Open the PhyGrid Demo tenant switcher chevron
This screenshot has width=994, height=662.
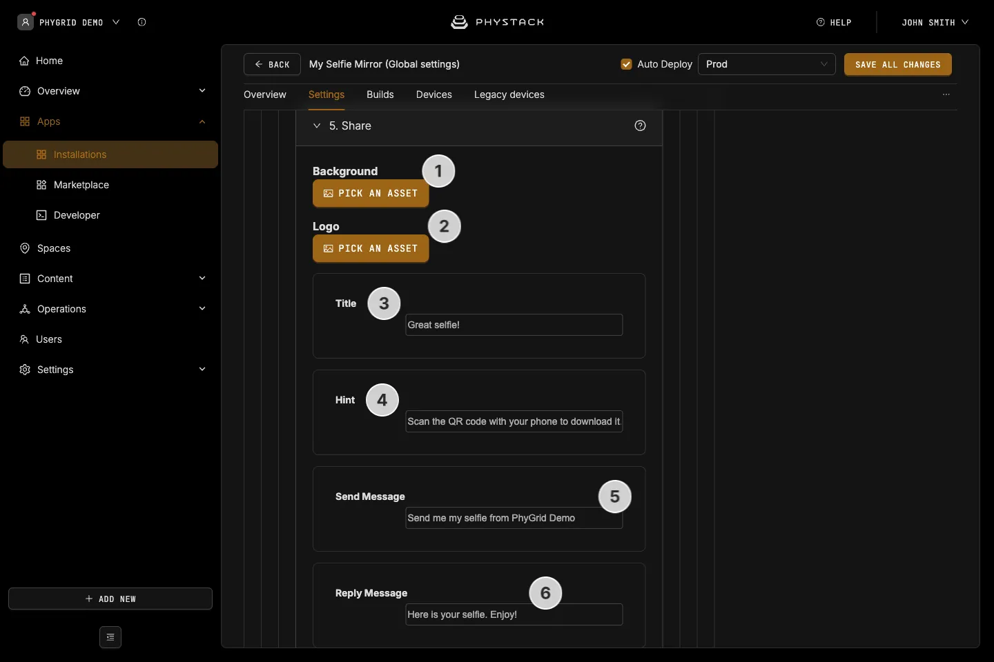pyautogui.click(x=116, y=22)
